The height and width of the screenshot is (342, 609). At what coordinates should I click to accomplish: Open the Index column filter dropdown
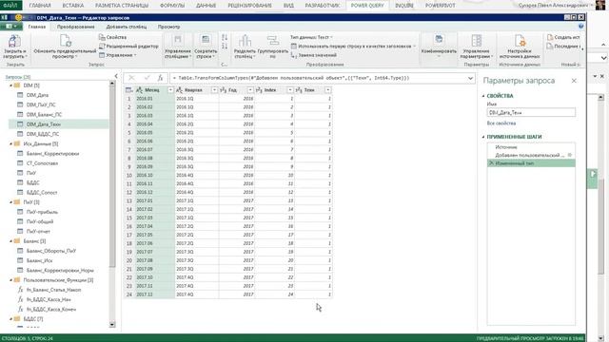289,90
